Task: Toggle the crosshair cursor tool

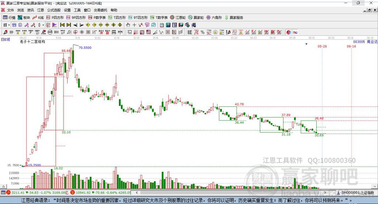Action: pyautogui.click(x=134, y=25)
